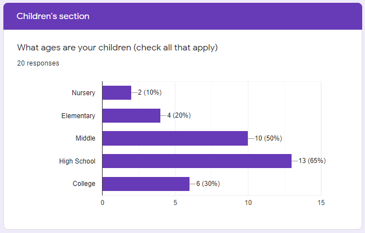Click the 20 responses count text
Viewport: 365px width, 233px height.
[38, 63]
